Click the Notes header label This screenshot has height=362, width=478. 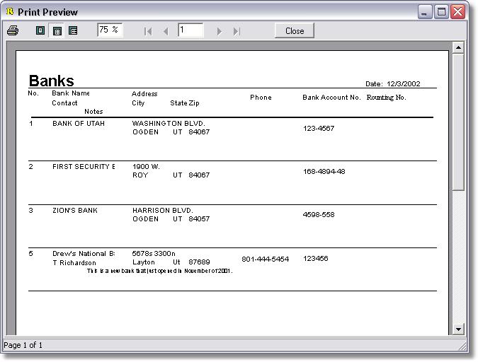[x=93, y=112]
